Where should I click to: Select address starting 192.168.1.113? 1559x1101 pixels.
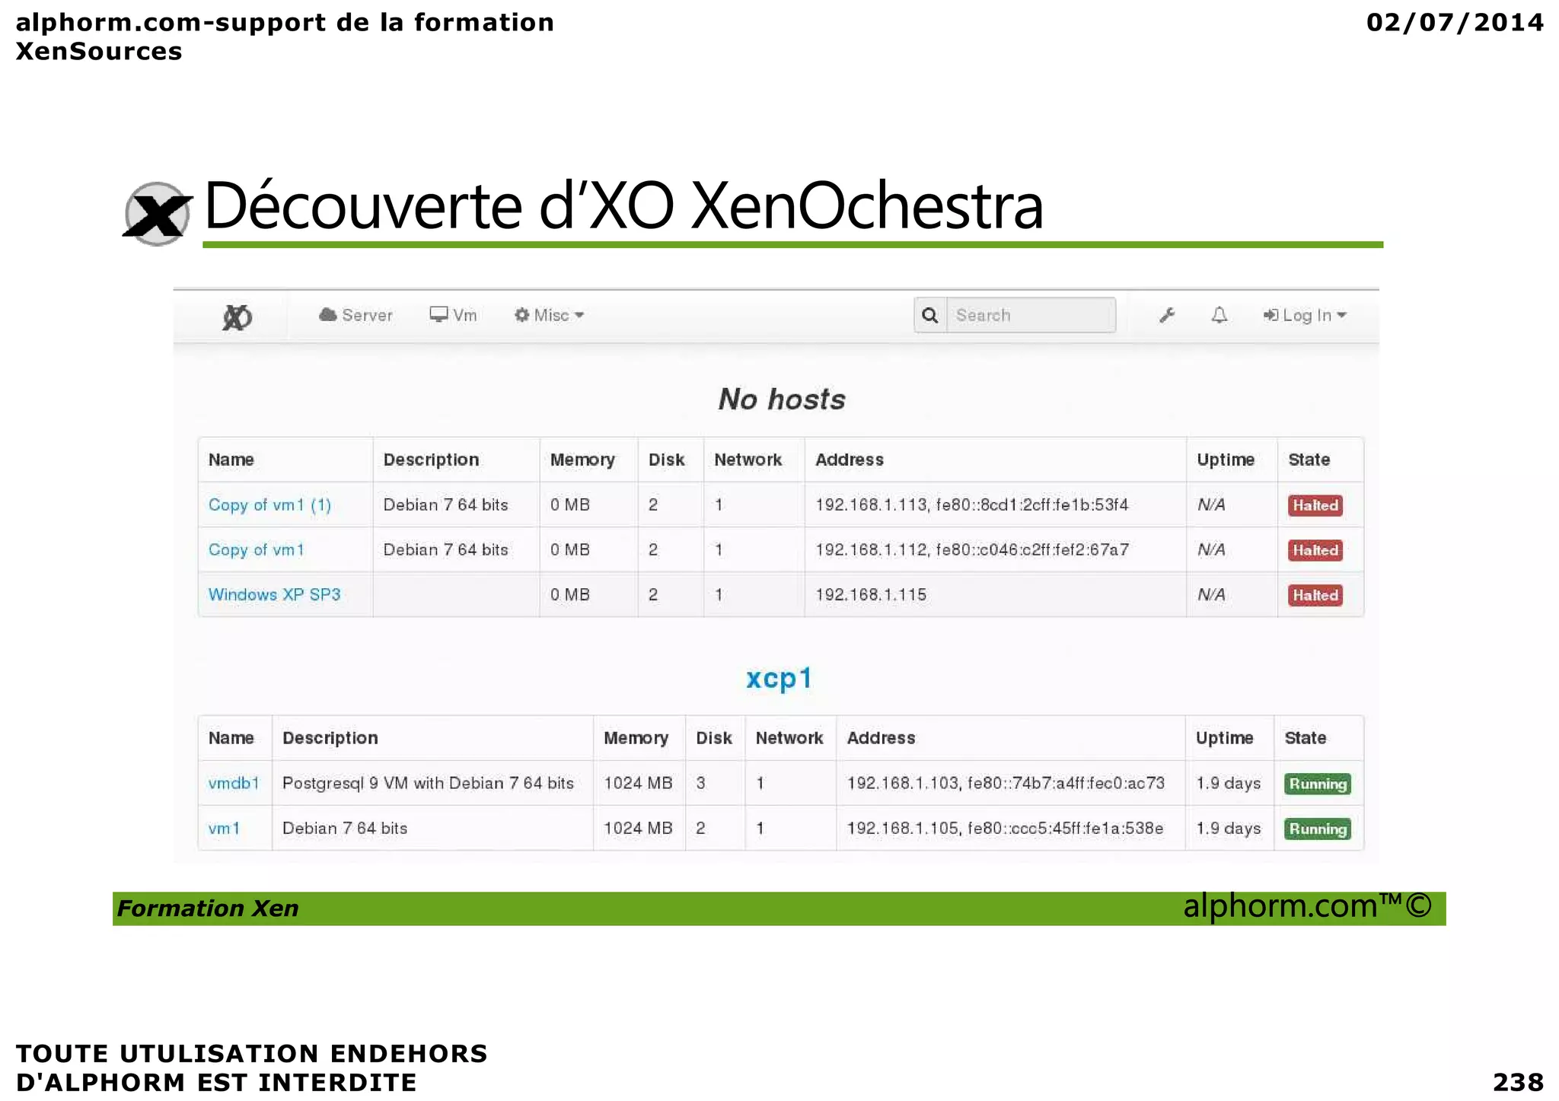point(972,505)
